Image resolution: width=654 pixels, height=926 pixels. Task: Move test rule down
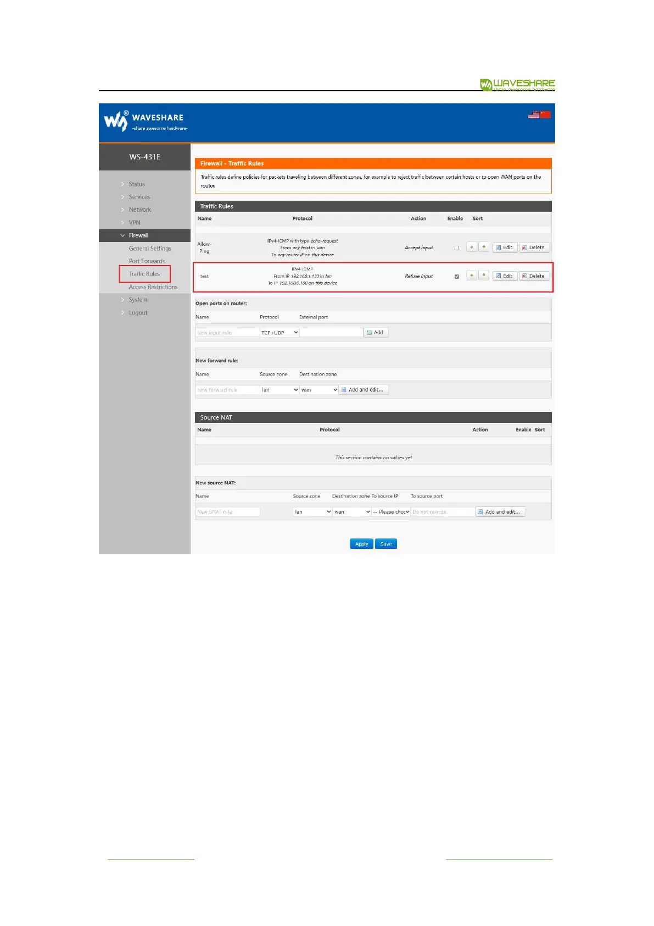[484, 275]
